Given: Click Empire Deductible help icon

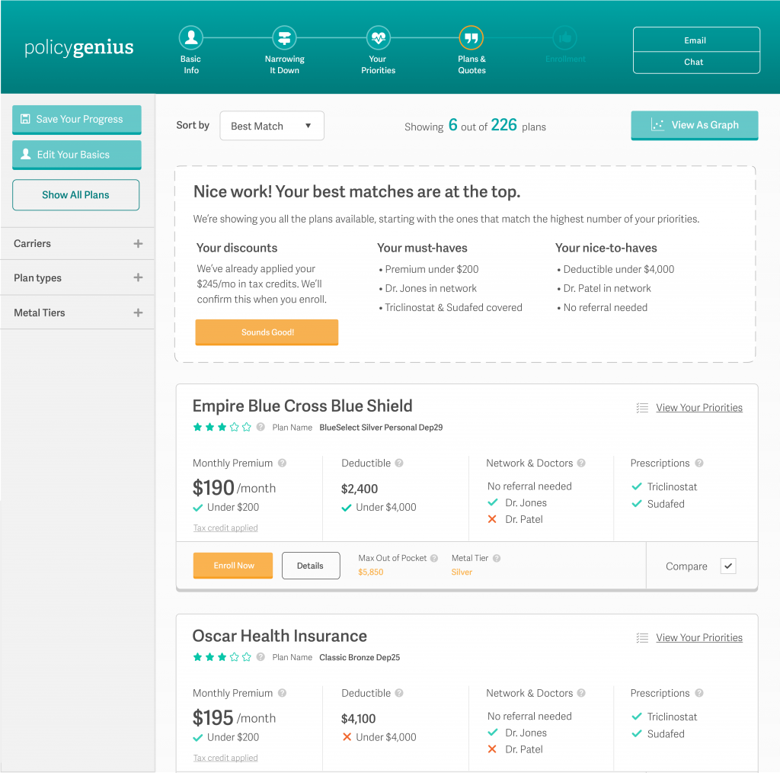Looking at the screenshot, I should tap(399, 463).
